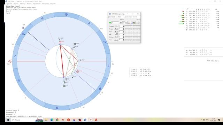Click the Libra sign on the zodiac ring
Image resolution: width=223 pixels, height=125 pixels.
[x=43, y=18]
